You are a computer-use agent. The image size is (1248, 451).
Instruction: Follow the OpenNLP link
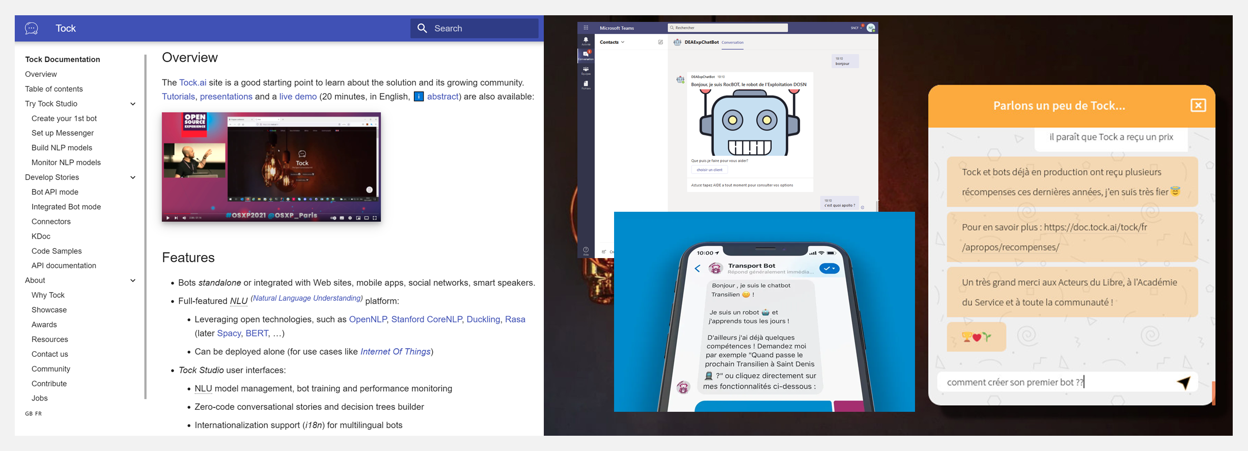pos(368,320)
